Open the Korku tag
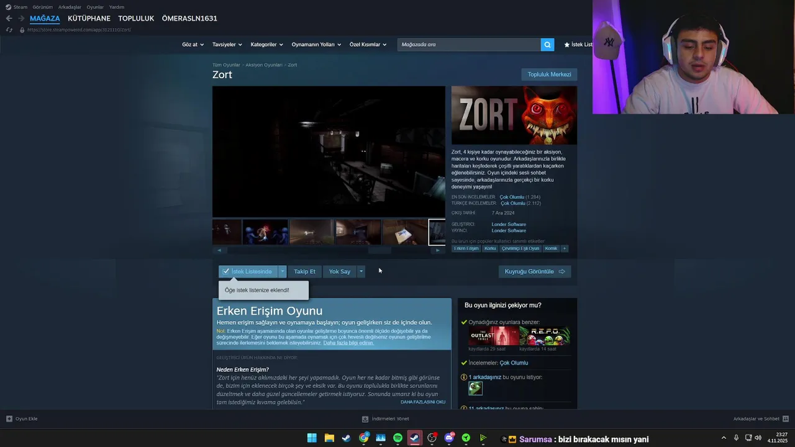Viewport: 795px width, 447px height. click(490, 248)
